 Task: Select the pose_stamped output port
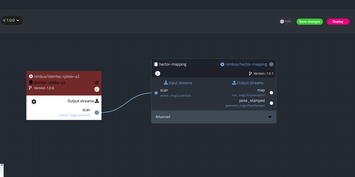coord(271,103)
